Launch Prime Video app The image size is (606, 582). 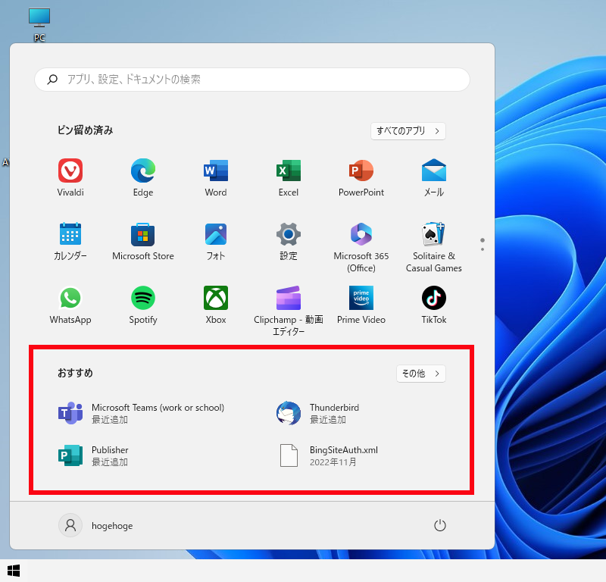coord(361,305)
